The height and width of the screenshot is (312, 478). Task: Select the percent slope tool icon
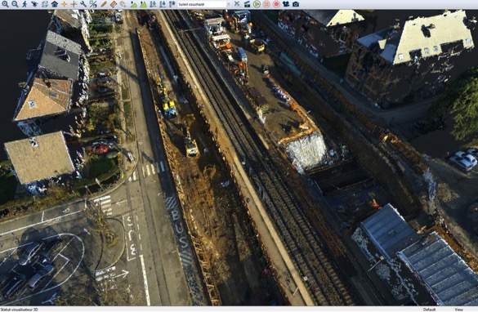pyautogui.click(x=93, y=4)
